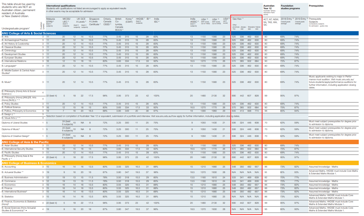
Task: Click the B. Actuarial Studies program name
Action: click(x=13, y=172)
